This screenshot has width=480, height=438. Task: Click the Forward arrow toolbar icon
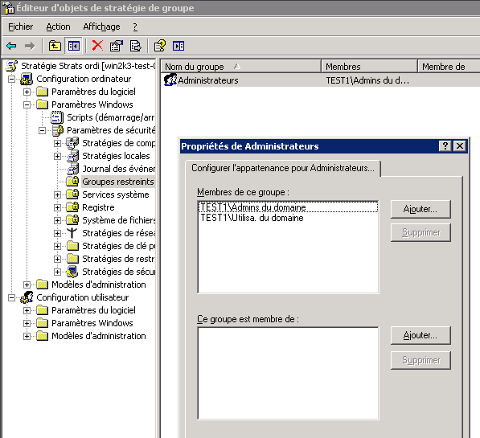click(30, 46)
